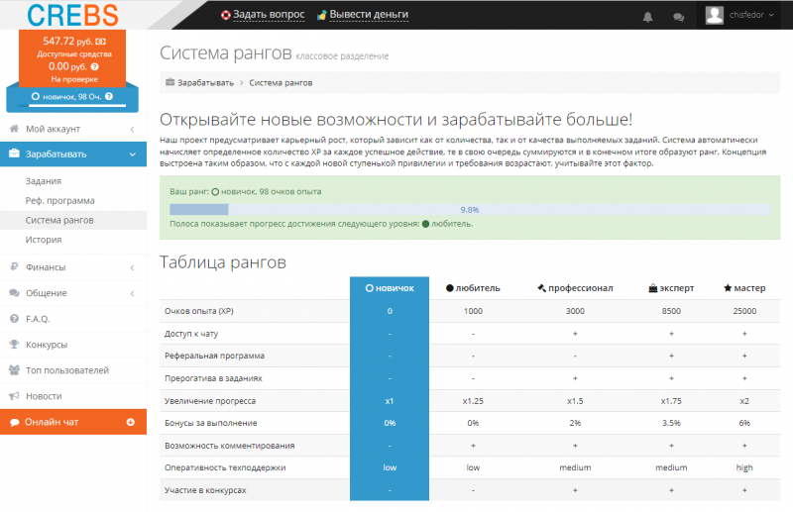Screen dimensions: 793x512
Task: Click the Онлайн чат bar
Action: tap(73, 422)
